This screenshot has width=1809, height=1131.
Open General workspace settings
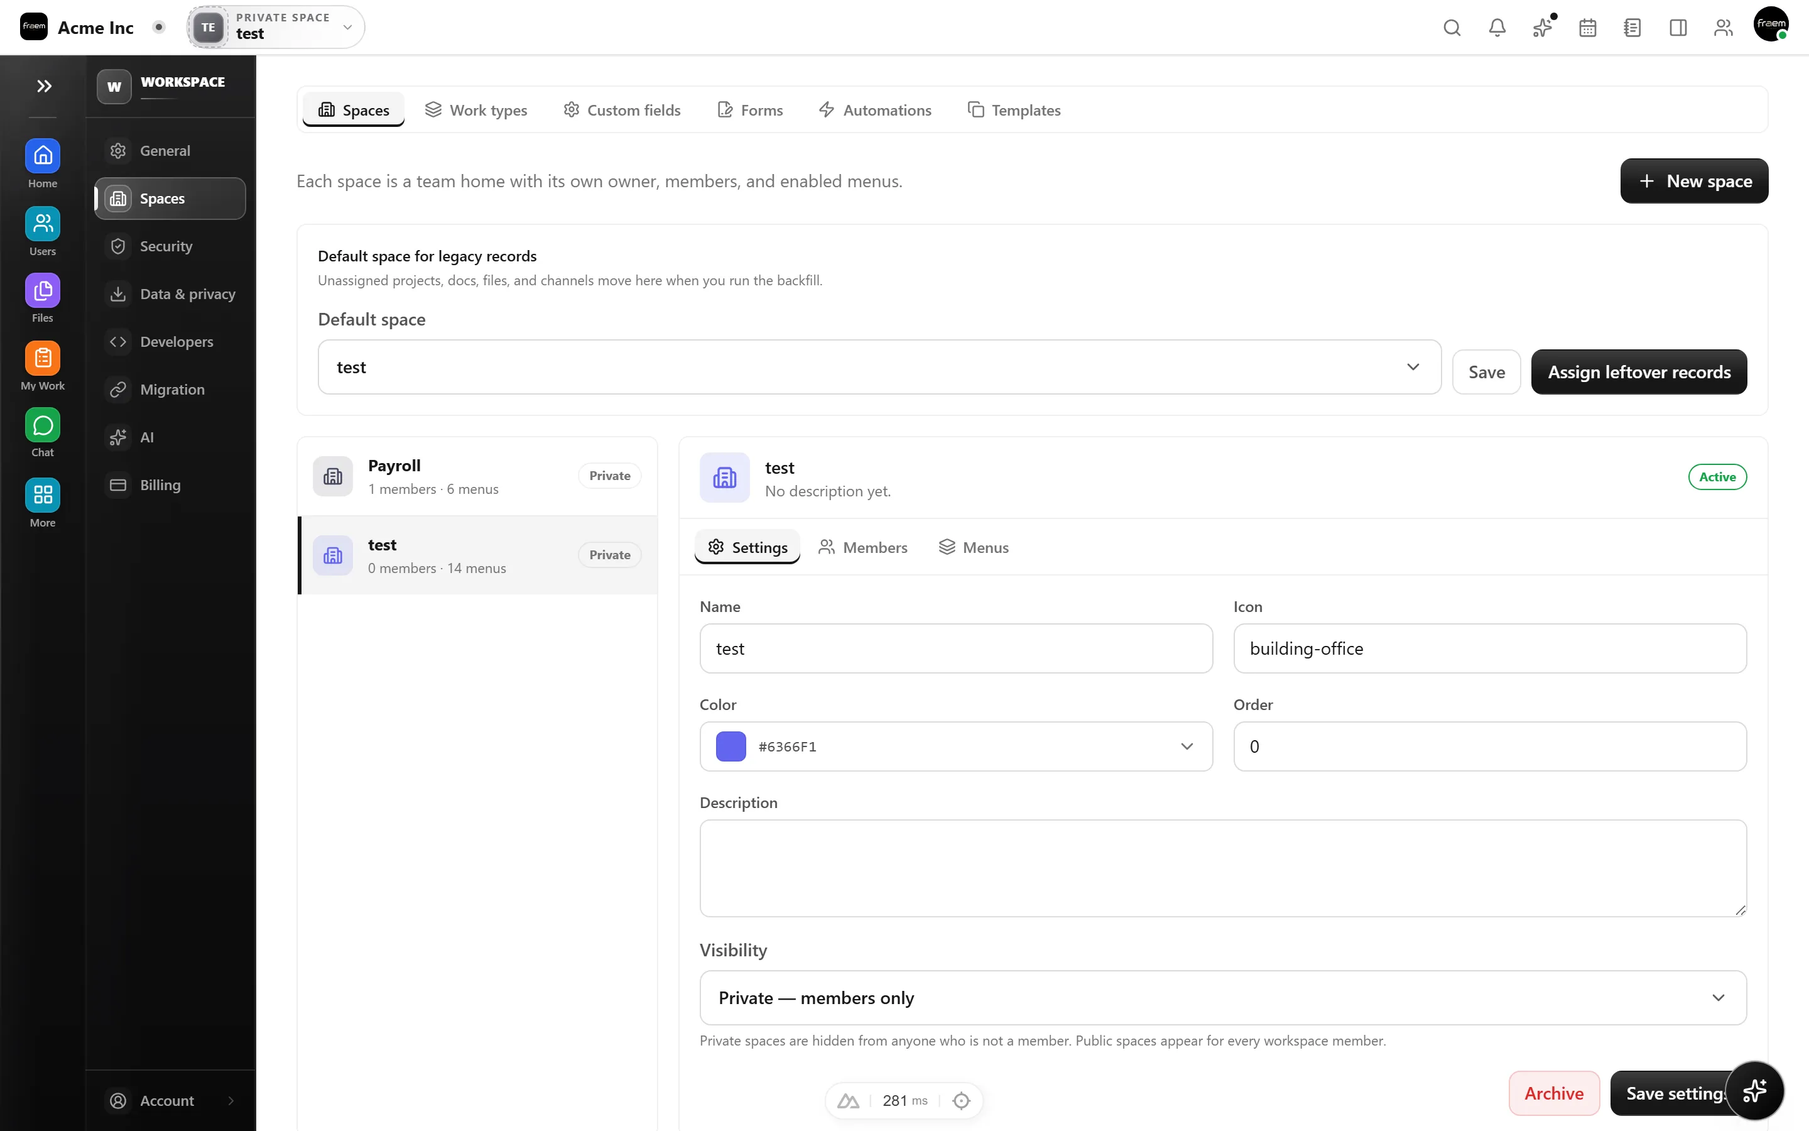point(170,150)
